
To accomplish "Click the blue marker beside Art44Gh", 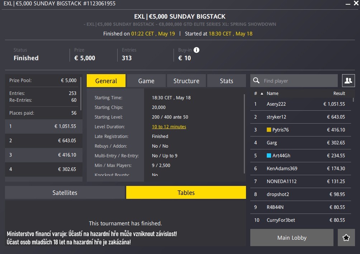I will pos(269,155).
